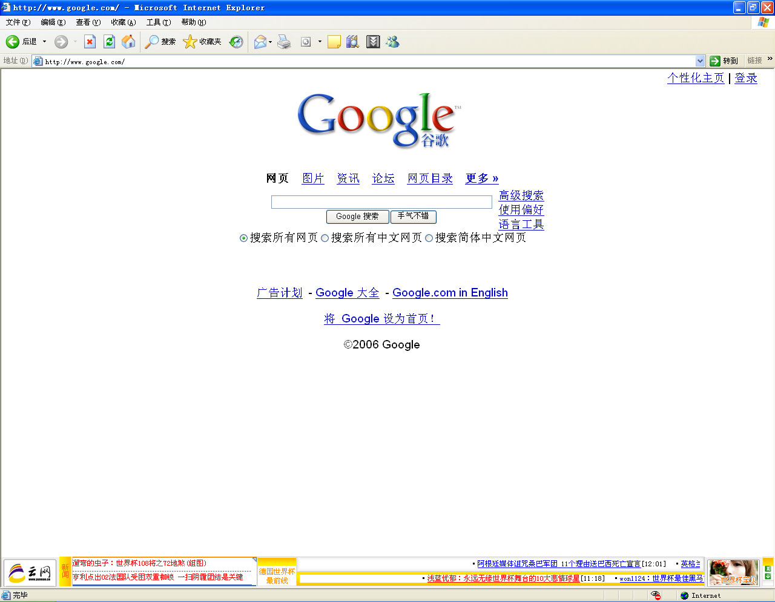Click the Windows flag logo at the menu bar end
The image size is (775, 602).
[763, 22]
